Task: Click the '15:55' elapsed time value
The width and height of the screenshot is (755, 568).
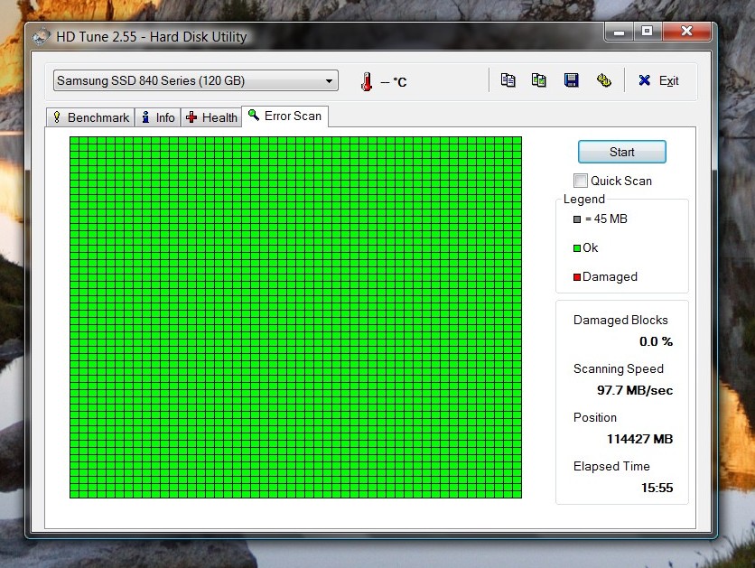Action: 657,488
